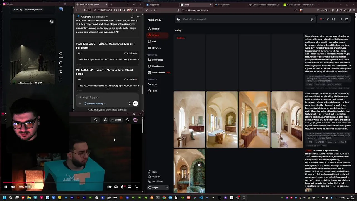Click the conversational mode chat bubble icon in Midjourney

334,19
